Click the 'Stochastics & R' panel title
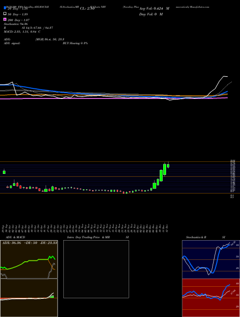The height and width of the screenshot is (317, 240). click(x=196, y=237)
